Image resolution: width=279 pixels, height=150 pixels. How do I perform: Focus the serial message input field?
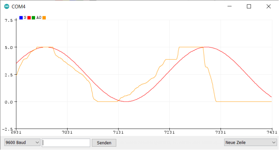click(x=66, y=143)
